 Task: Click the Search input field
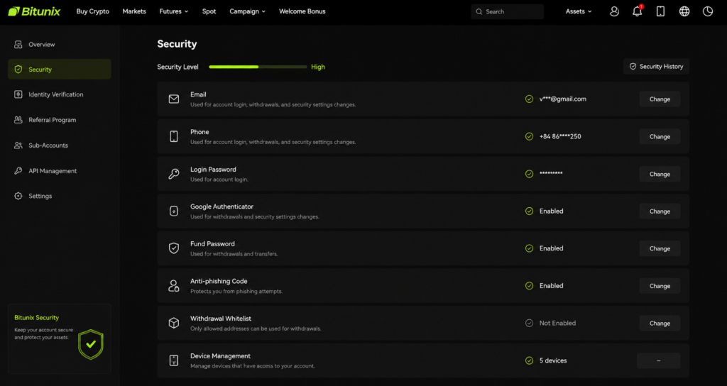tap(507, 11)
